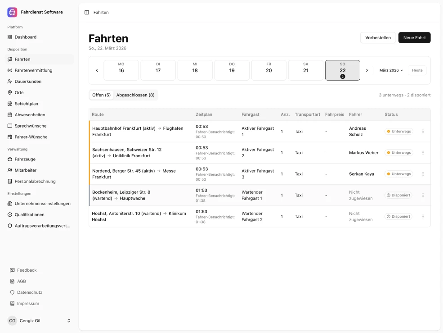
Task: Open Schichtplan using its calendar-clock icon
Action: coord(9,103)
